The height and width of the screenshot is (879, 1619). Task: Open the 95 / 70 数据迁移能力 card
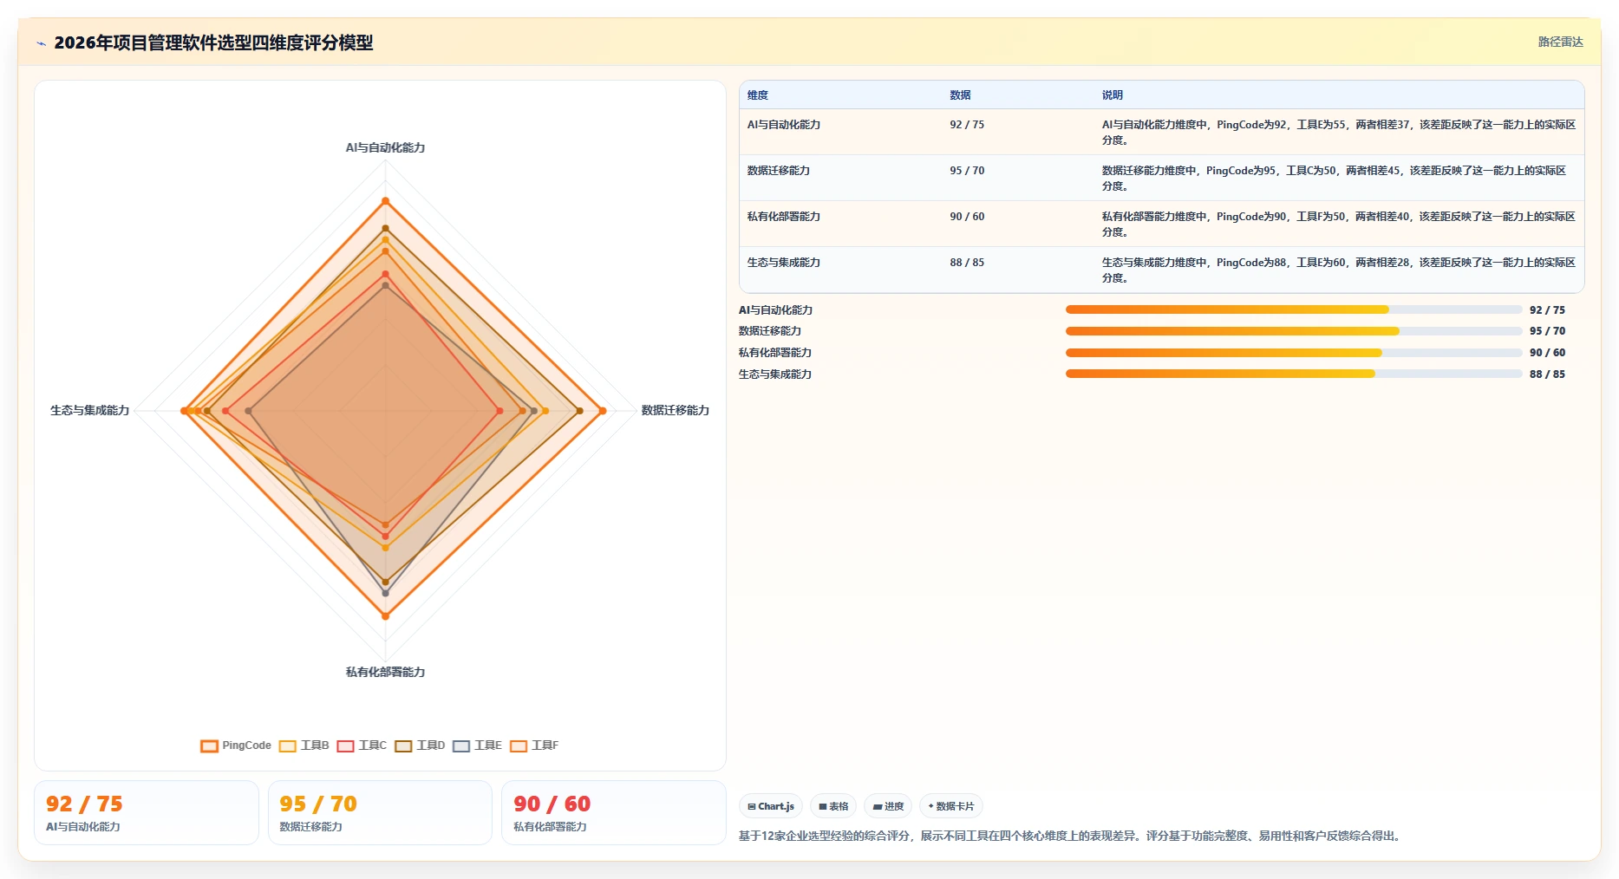click(x=380, y=812)
